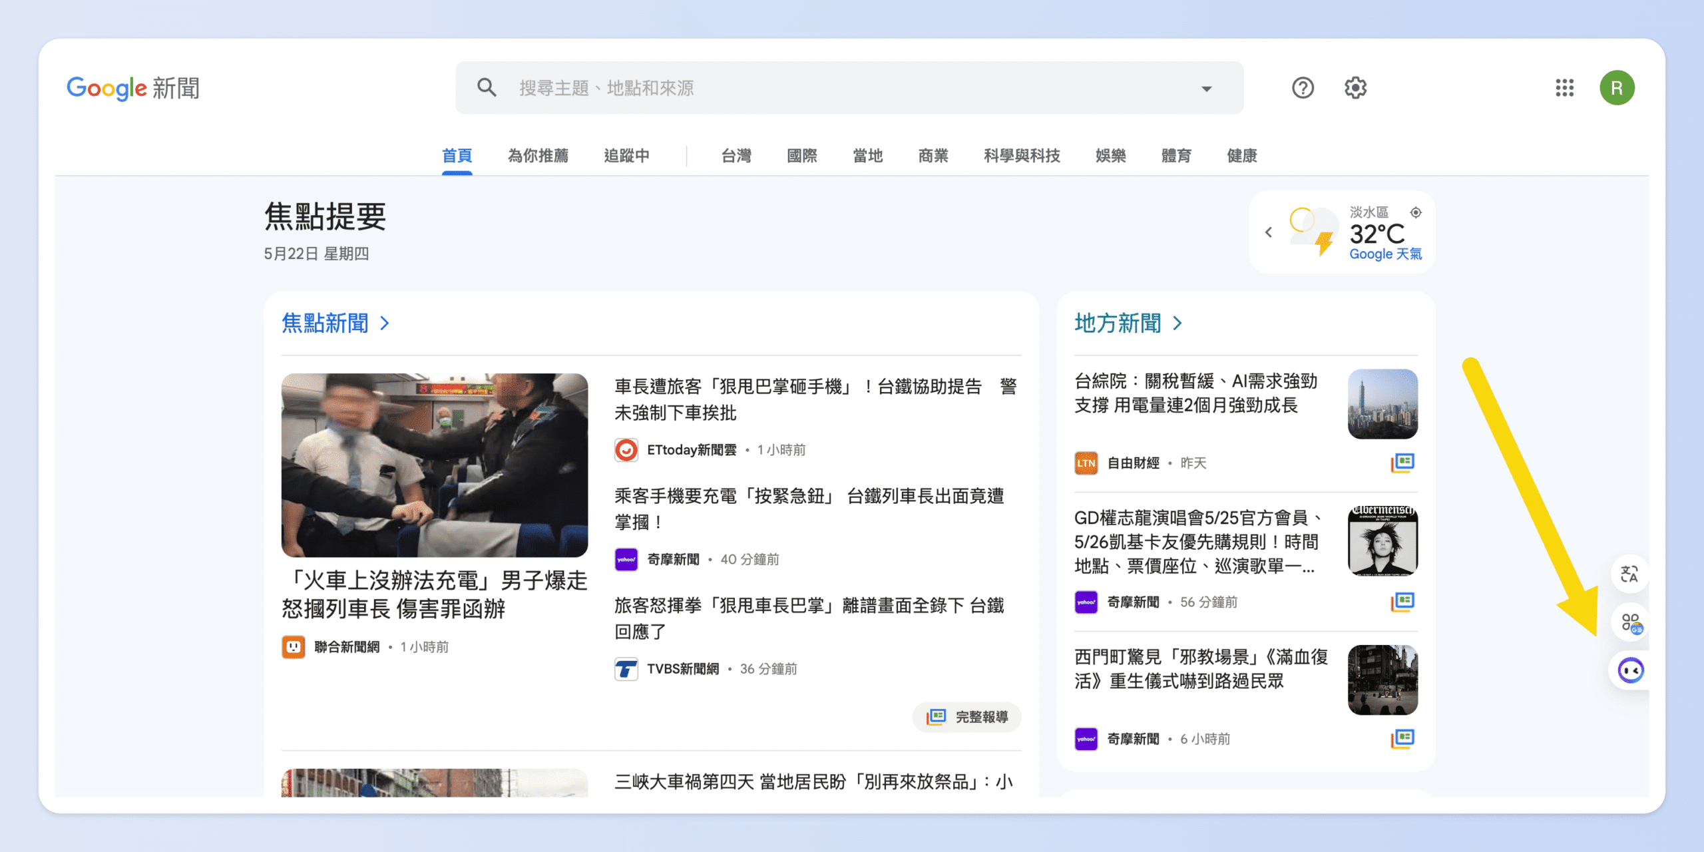Click the grid translate extension icon below the translate icon

point(1631,623)
